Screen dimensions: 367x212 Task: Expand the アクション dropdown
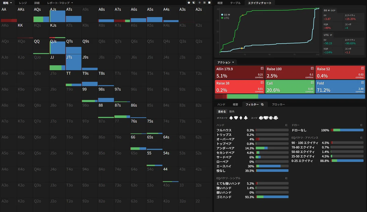(226, 62)
